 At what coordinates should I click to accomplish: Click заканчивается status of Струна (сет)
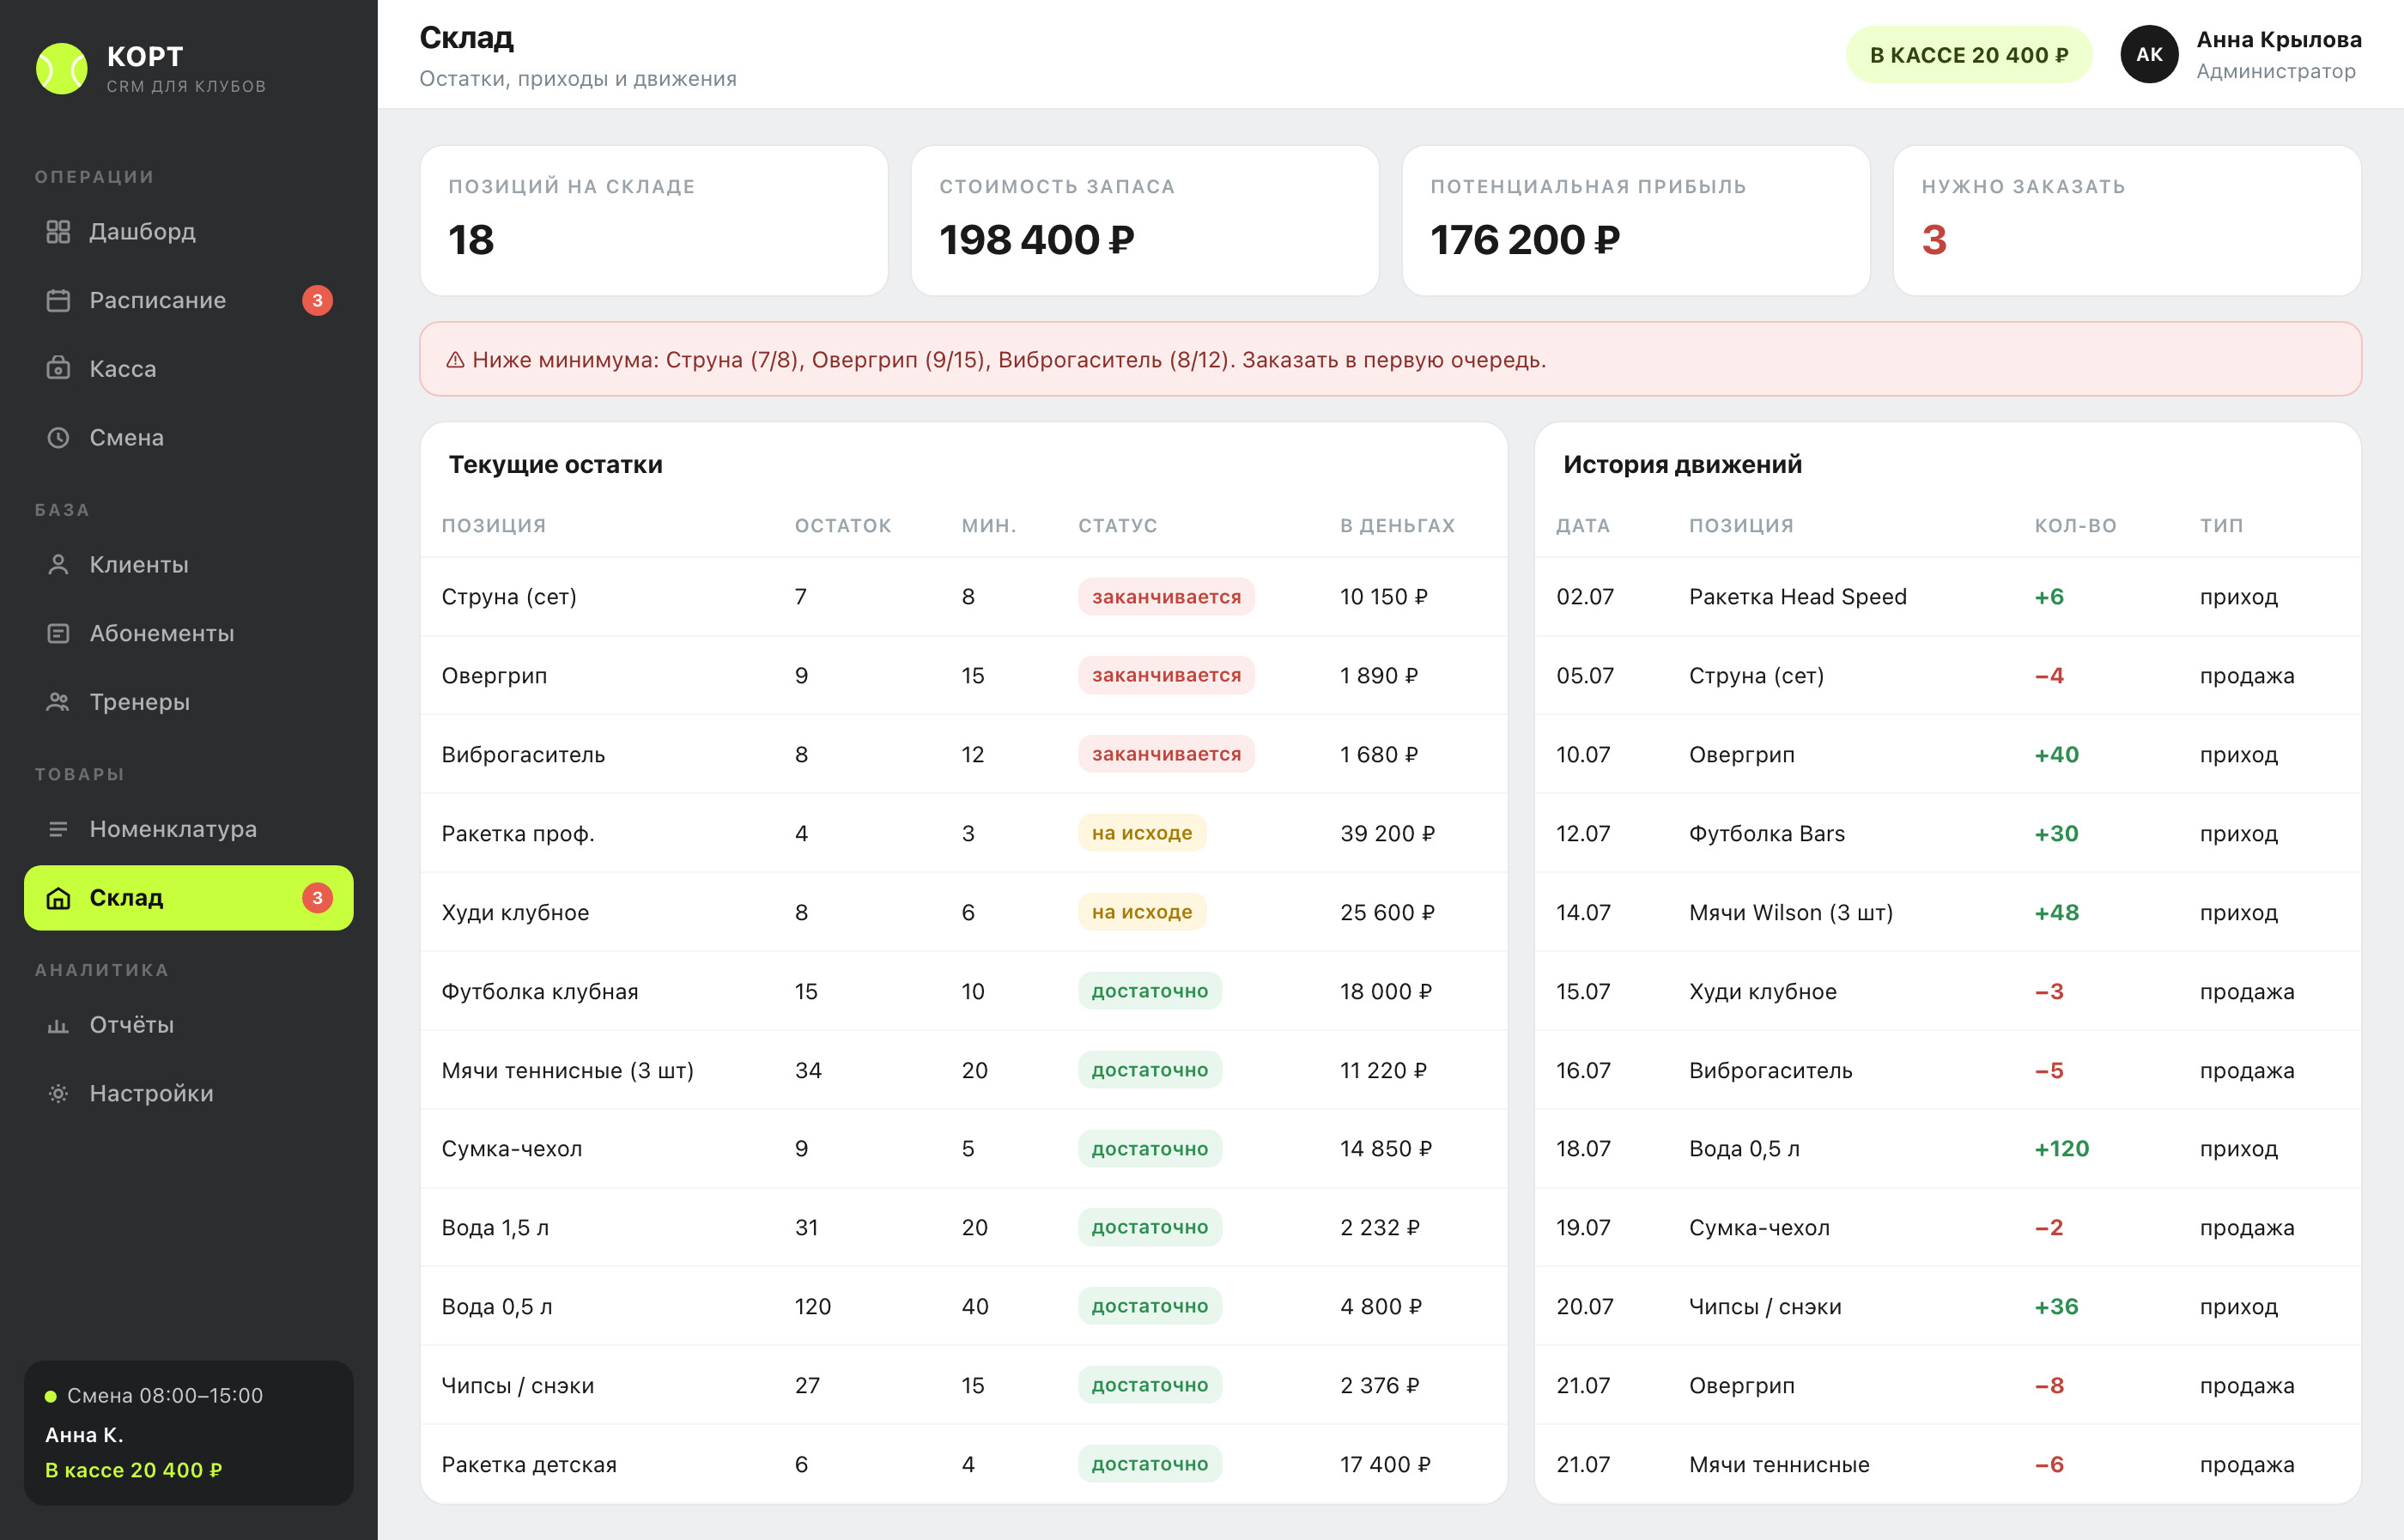point(1166,597)
